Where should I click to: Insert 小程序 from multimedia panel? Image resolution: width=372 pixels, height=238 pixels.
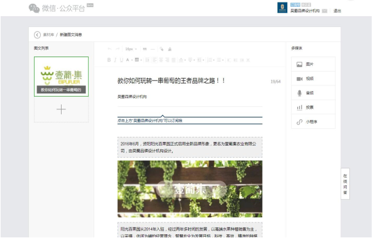coord(313,122)
